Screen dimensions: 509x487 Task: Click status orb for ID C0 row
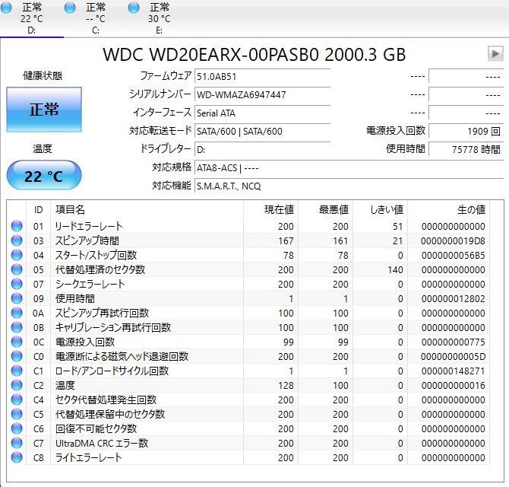pos(17,356)
